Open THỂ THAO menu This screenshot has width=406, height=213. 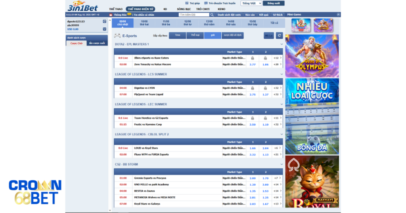click(116, 9)
